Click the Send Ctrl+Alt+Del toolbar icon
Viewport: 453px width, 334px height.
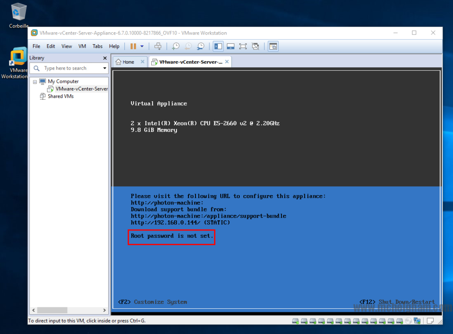click(158, 46)
